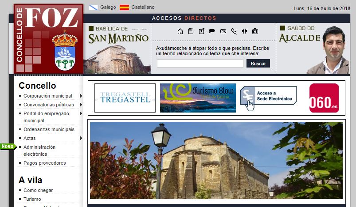The image size is (356, 207).
Task: Open the red 060.es logo
Action: tap(324, 98)
